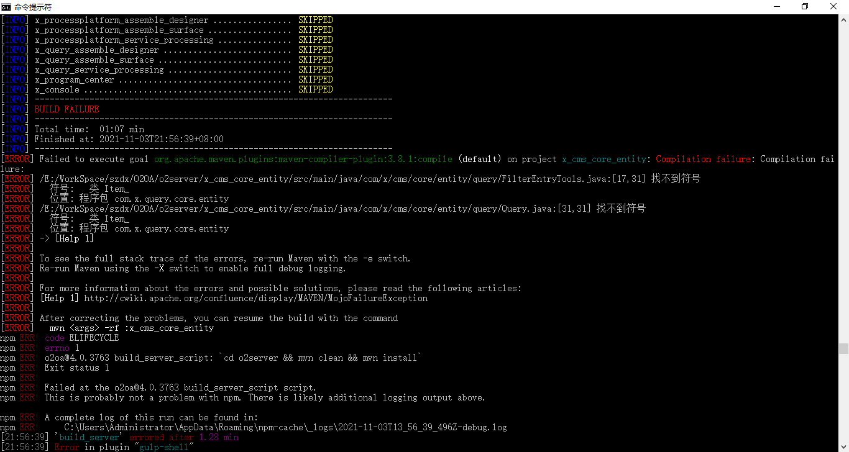Screen dimensions: 849x452
Task: Click the x_processplatform_assemble_surface module name
Action: [119, 30]
